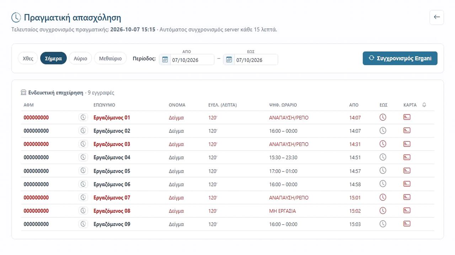Open card icon for Εργαζόμενος 06
Viewport: 455px width, 255px height.
[x=407, y=184]
